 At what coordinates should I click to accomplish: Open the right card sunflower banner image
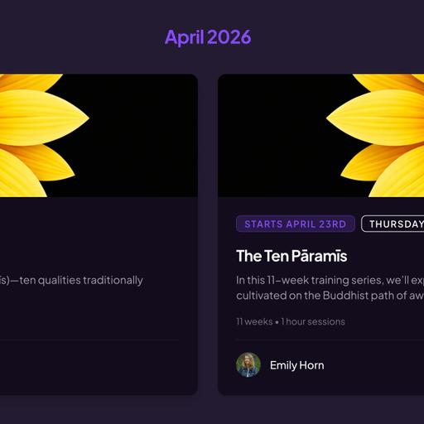coord(320,135)
